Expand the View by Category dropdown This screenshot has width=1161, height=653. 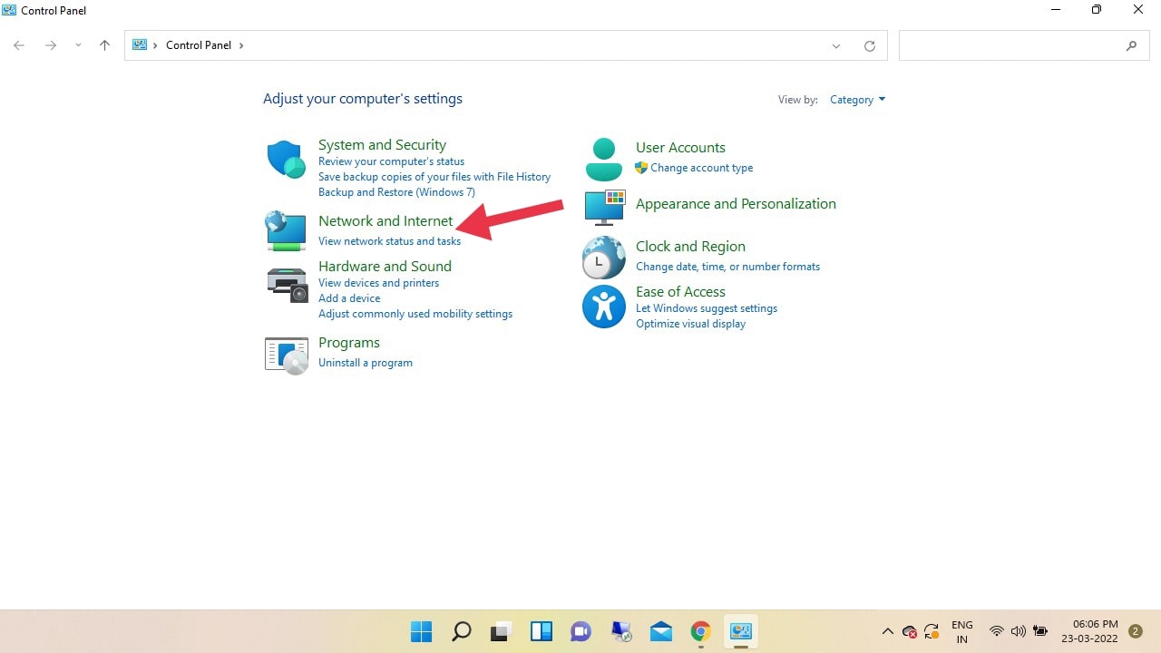[857, 100]
